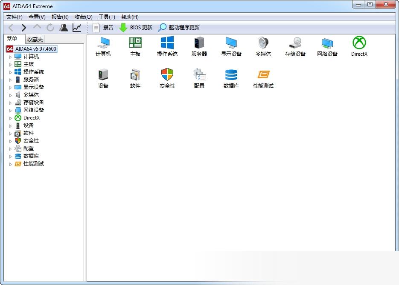
Task: Open the 显示设备 monitor icon in the main pane
Action: (231, 43)
